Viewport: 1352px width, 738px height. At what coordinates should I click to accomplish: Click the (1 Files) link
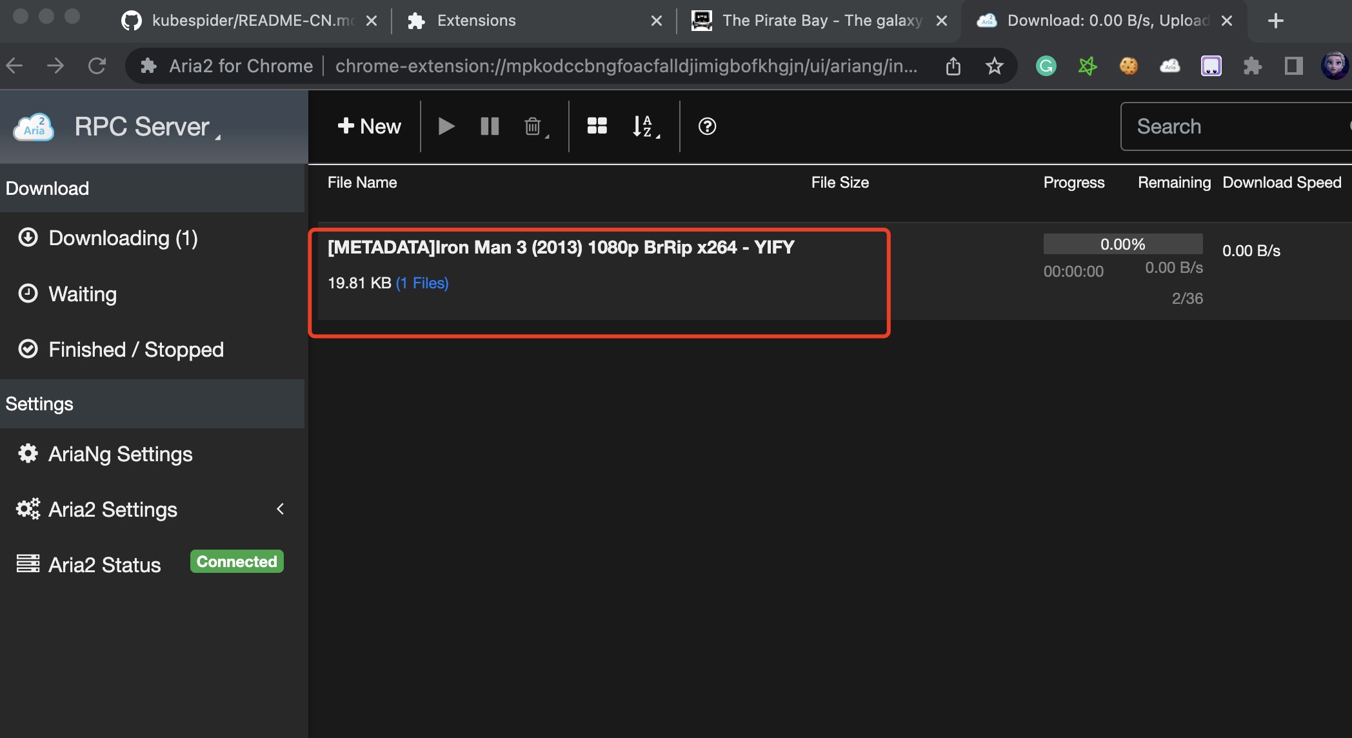coord(422,283)
